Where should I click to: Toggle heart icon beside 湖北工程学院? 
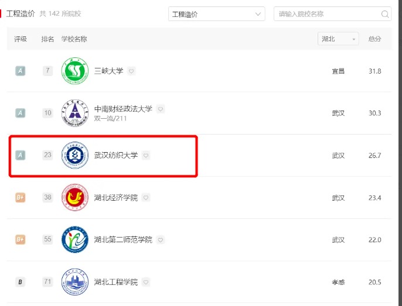pos(146,282)
